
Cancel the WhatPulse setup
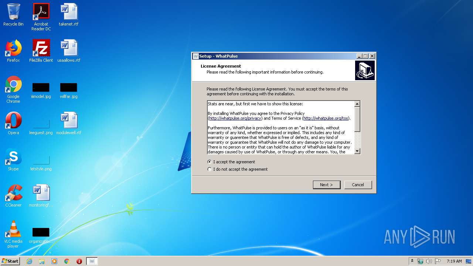coord(358,185)
